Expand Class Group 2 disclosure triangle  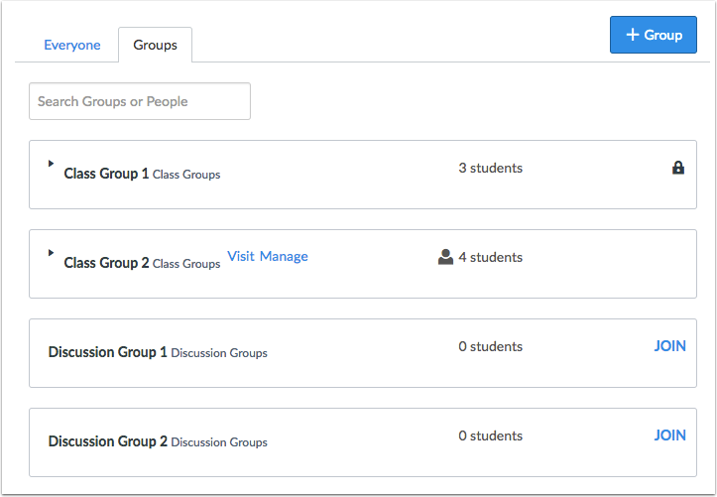pyautogui.click(x=52, y=253)
